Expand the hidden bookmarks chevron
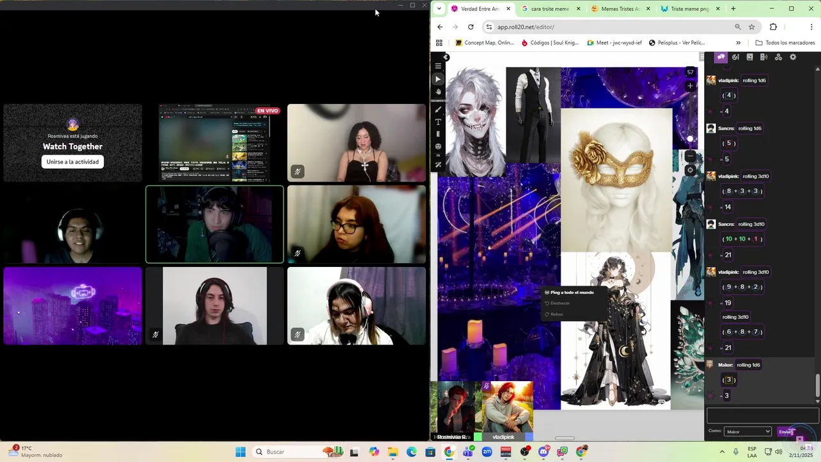This screenshot has width=821, height=462. point(738,43)
